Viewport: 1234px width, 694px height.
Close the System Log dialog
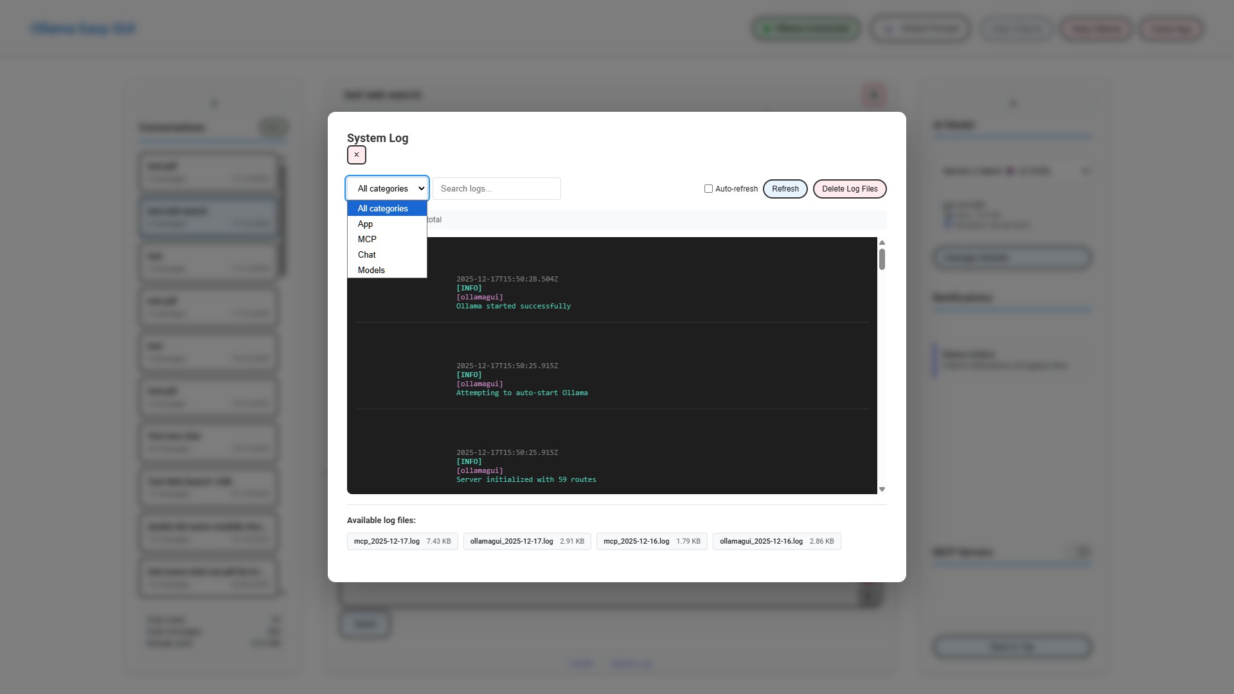click(x=356, y=155)
